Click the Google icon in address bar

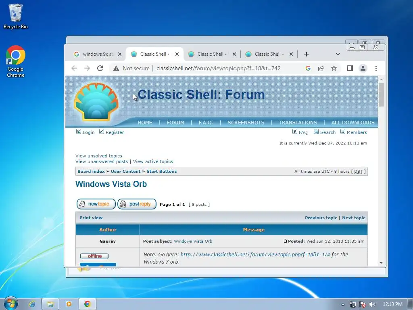click(308, 68)
